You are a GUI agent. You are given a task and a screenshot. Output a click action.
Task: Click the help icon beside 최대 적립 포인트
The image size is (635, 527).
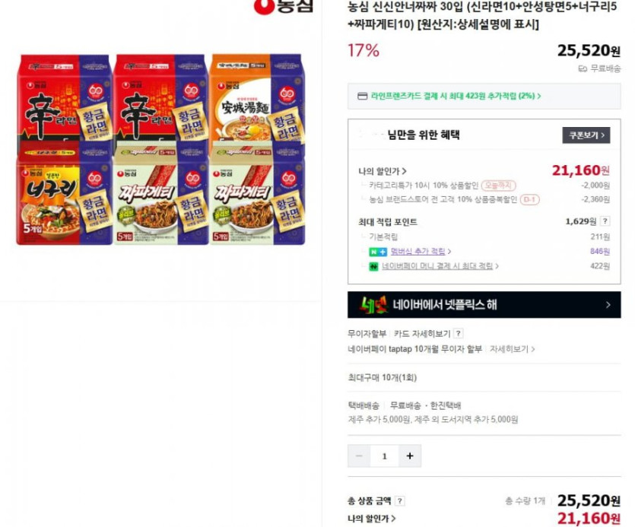pyautogui.click(x=605, y=221)
